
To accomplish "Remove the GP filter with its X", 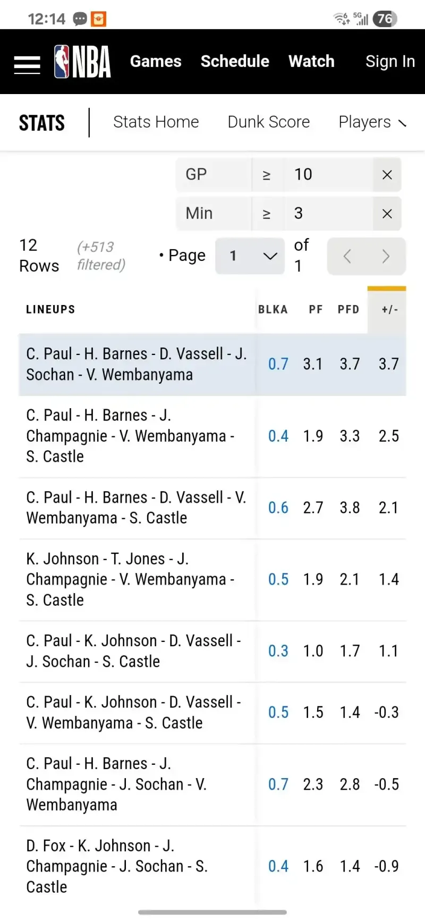I will [387, 174].
